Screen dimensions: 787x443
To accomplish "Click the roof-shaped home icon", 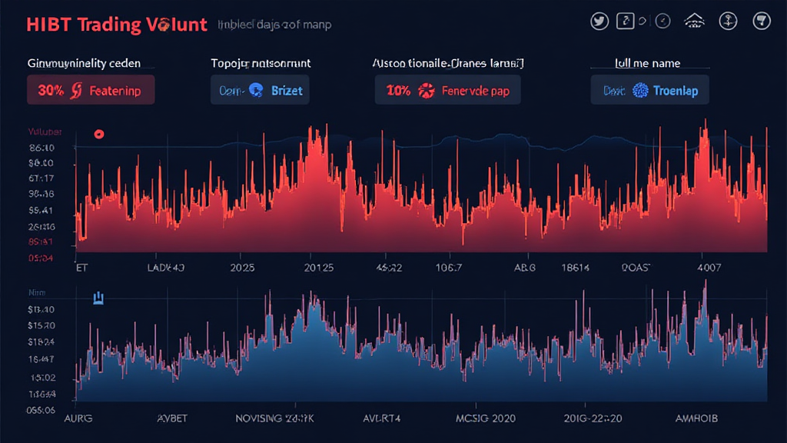I will [x=694, y=22].
